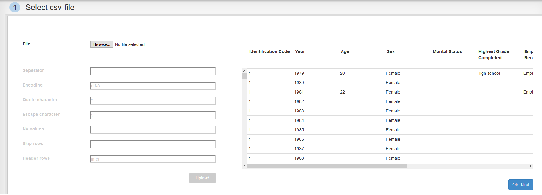Click the step 1 circle badge
Image resolution: width=542 pixels, height=195 pixels.
[15, 7]
